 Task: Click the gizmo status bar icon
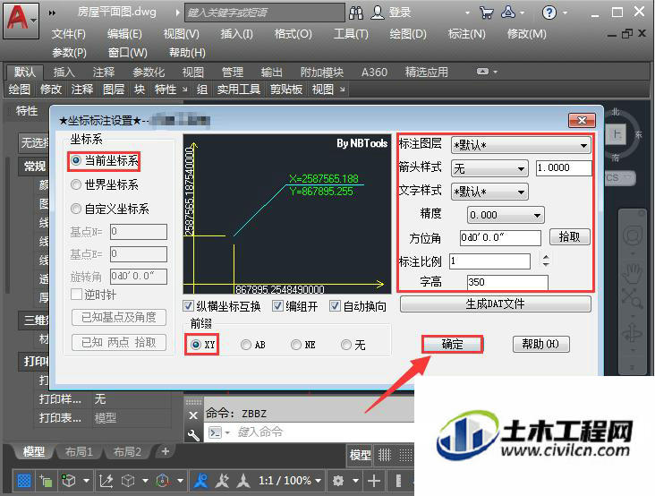(163, 481)
